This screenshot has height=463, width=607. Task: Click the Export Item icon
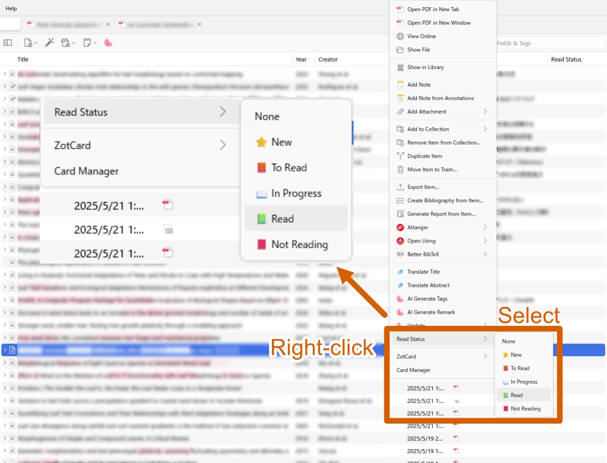[x=400, y=187]
